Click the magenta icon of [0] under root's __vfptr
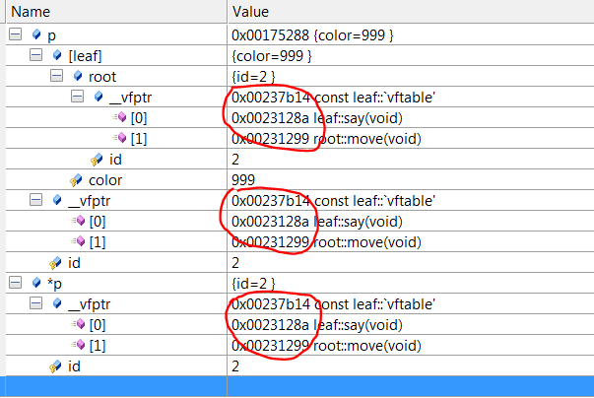The image size is (594, 398). click(119, 117)
